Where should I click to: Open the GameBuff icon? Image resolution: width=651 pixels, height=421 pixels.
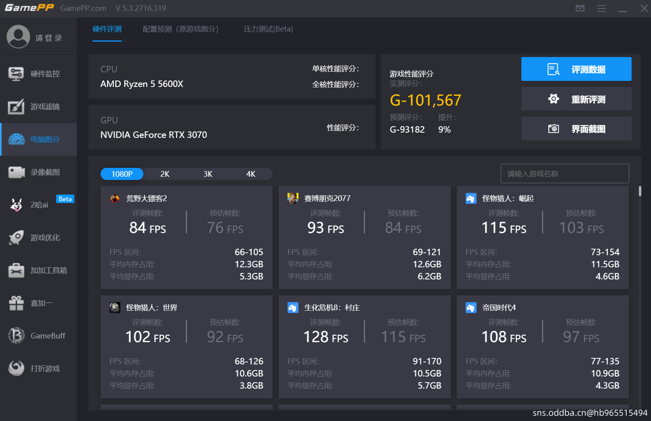16,336
